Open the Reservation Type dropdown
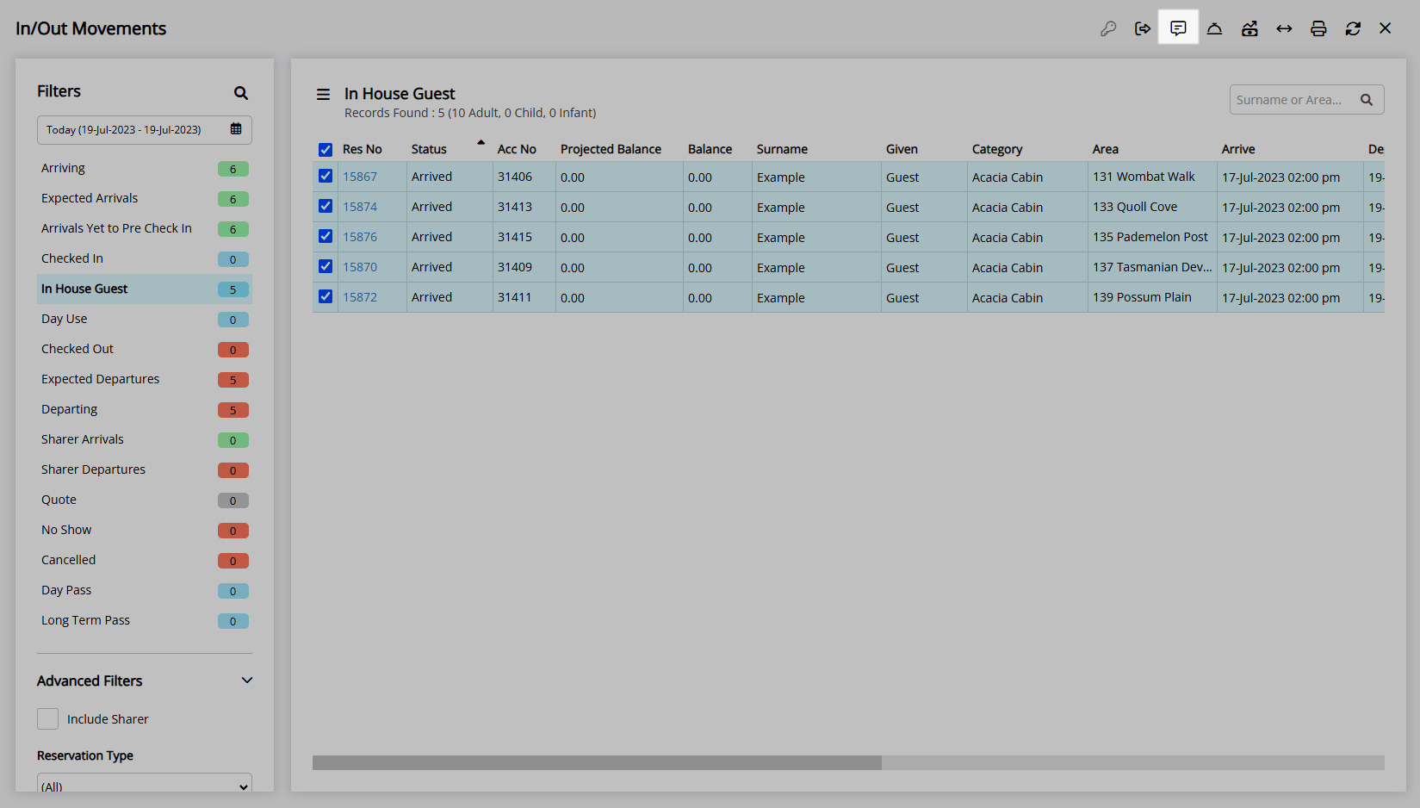 point(145,785)
